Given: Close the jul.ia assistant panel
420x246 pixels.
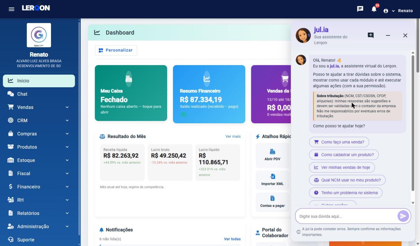Looking at the screenshot, I should pyautogui.click(x=405, y=35).
